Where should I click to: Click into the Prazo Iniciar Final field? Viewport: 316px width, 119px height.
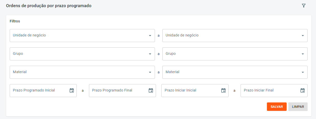(x=270, y=90)
